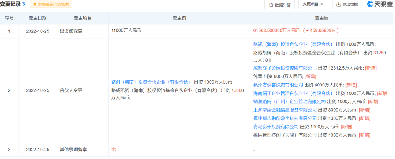Click the 序号 column header
Viewport: 395px width, 159px height.
coord(9,18)
